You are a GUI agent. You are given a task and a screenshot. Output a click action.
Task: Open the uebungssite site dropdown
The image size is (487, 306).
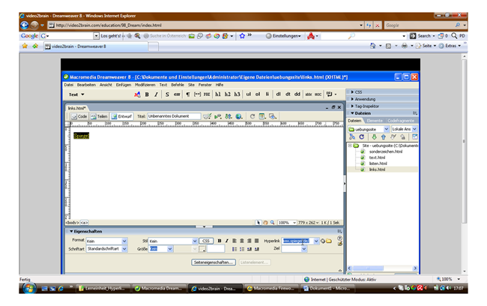pos(387,129)
